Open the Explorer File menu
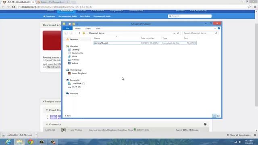This screenshot has height=145, width=258. 67,29
